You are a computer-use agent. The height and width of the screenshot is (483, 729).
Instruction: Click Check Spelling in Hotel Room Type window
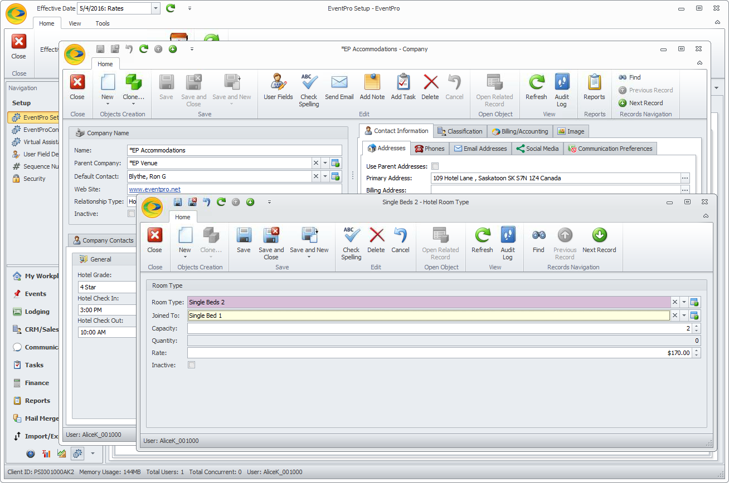(x=351, y=243)
